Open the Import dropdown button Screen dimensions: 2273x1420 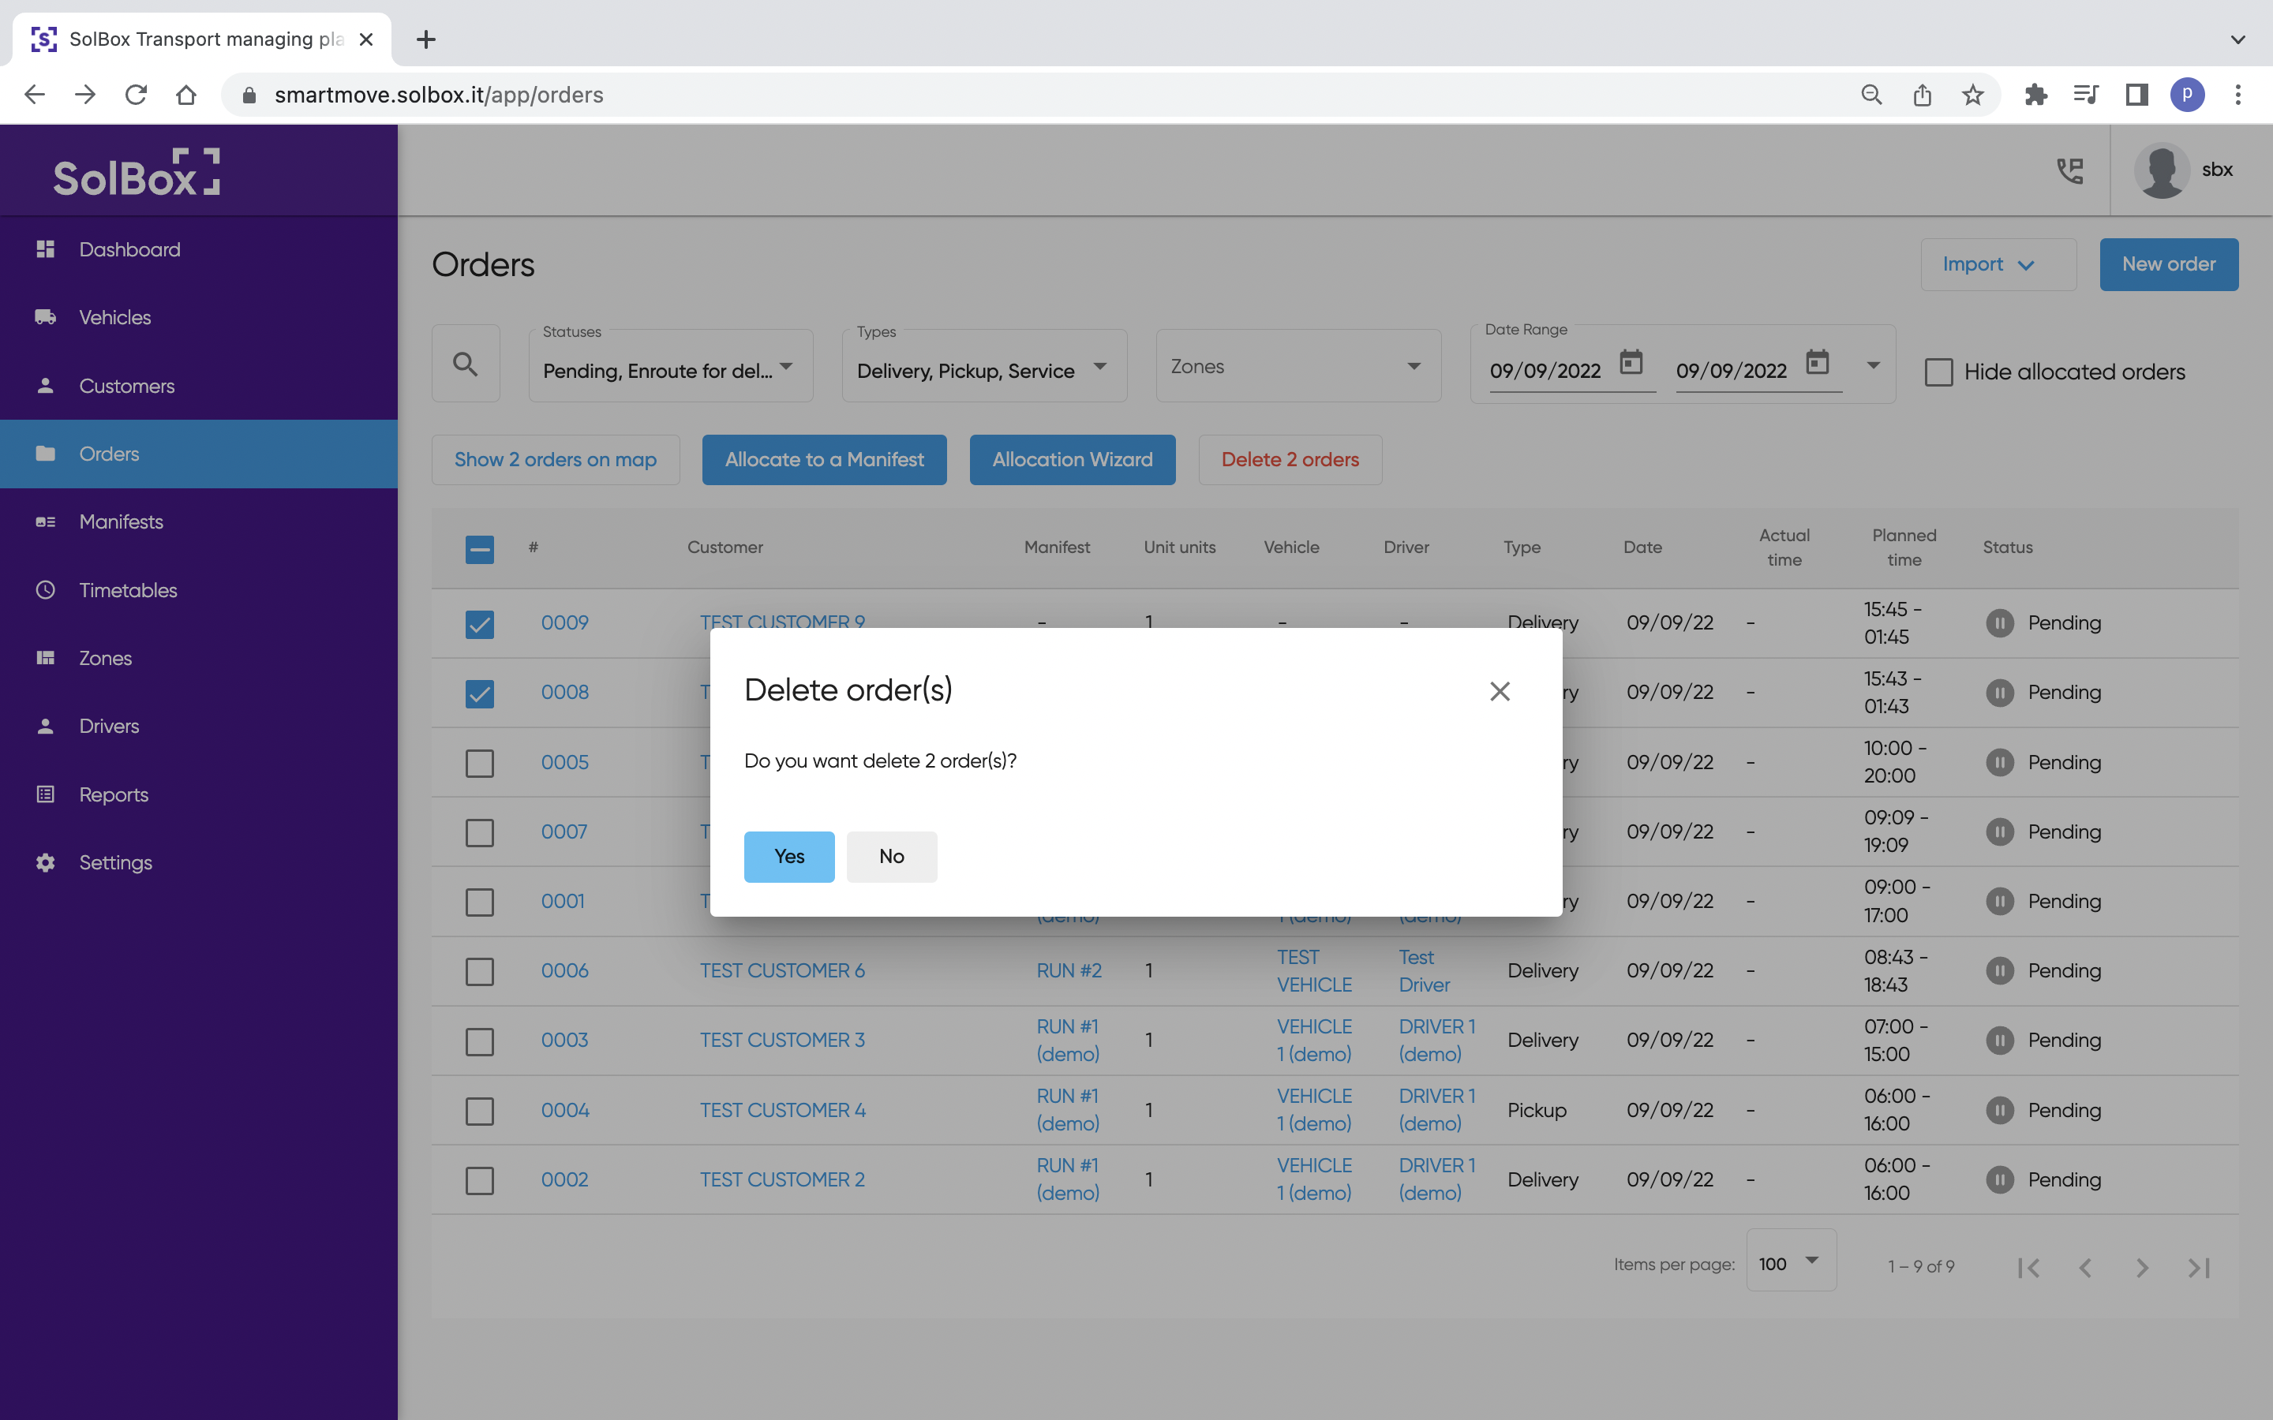1998,265
